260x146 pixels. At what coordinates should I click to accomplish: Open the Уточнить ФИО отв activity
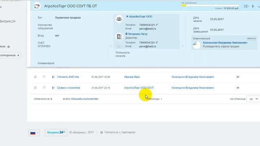pyautogui.click(x=68, y=77)
